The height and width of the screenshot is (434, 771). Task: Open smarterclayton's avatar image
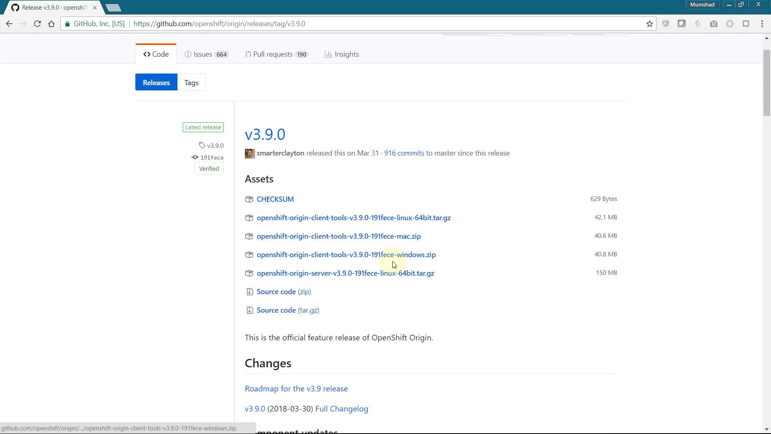(250, 154)
